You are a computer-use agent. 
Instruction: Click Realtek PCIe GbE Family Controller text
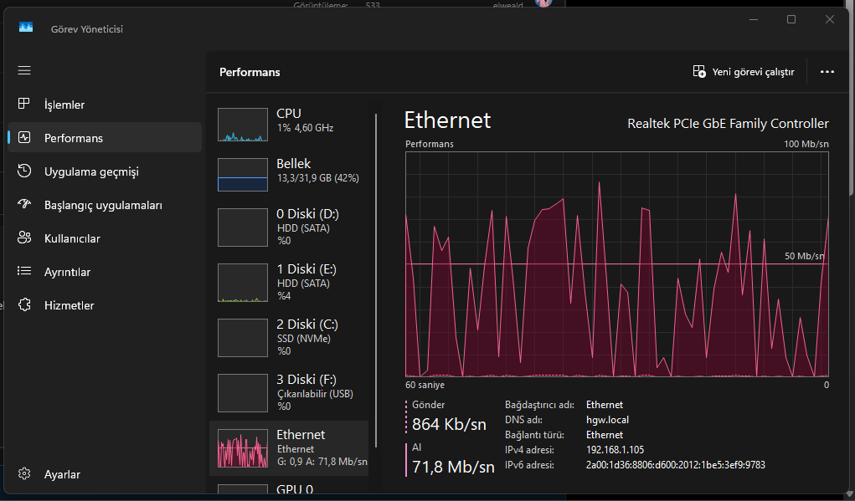click(x=728, y=124)
